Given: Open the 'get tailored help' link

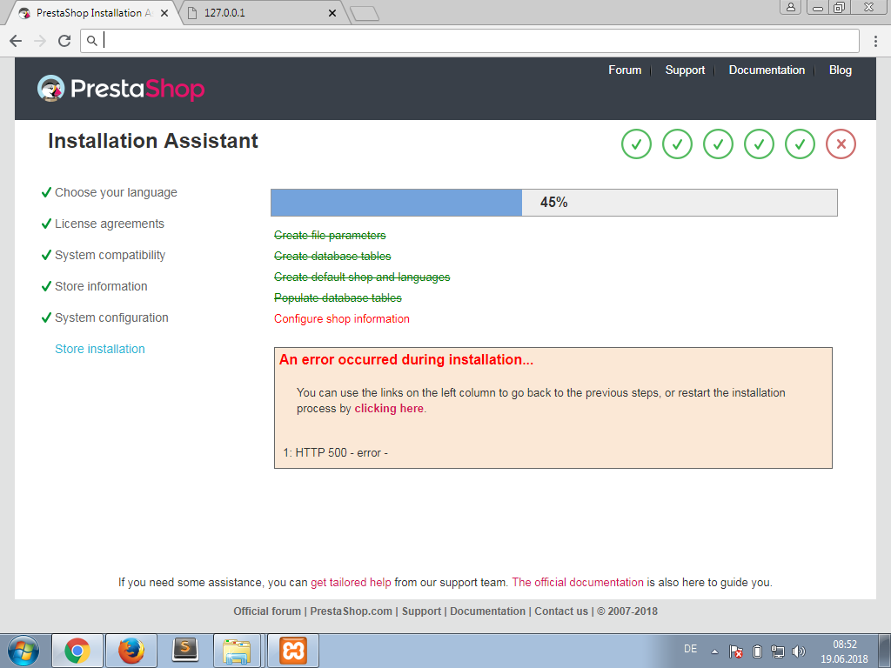Looking at the screenshot, I should click(351, 582).
